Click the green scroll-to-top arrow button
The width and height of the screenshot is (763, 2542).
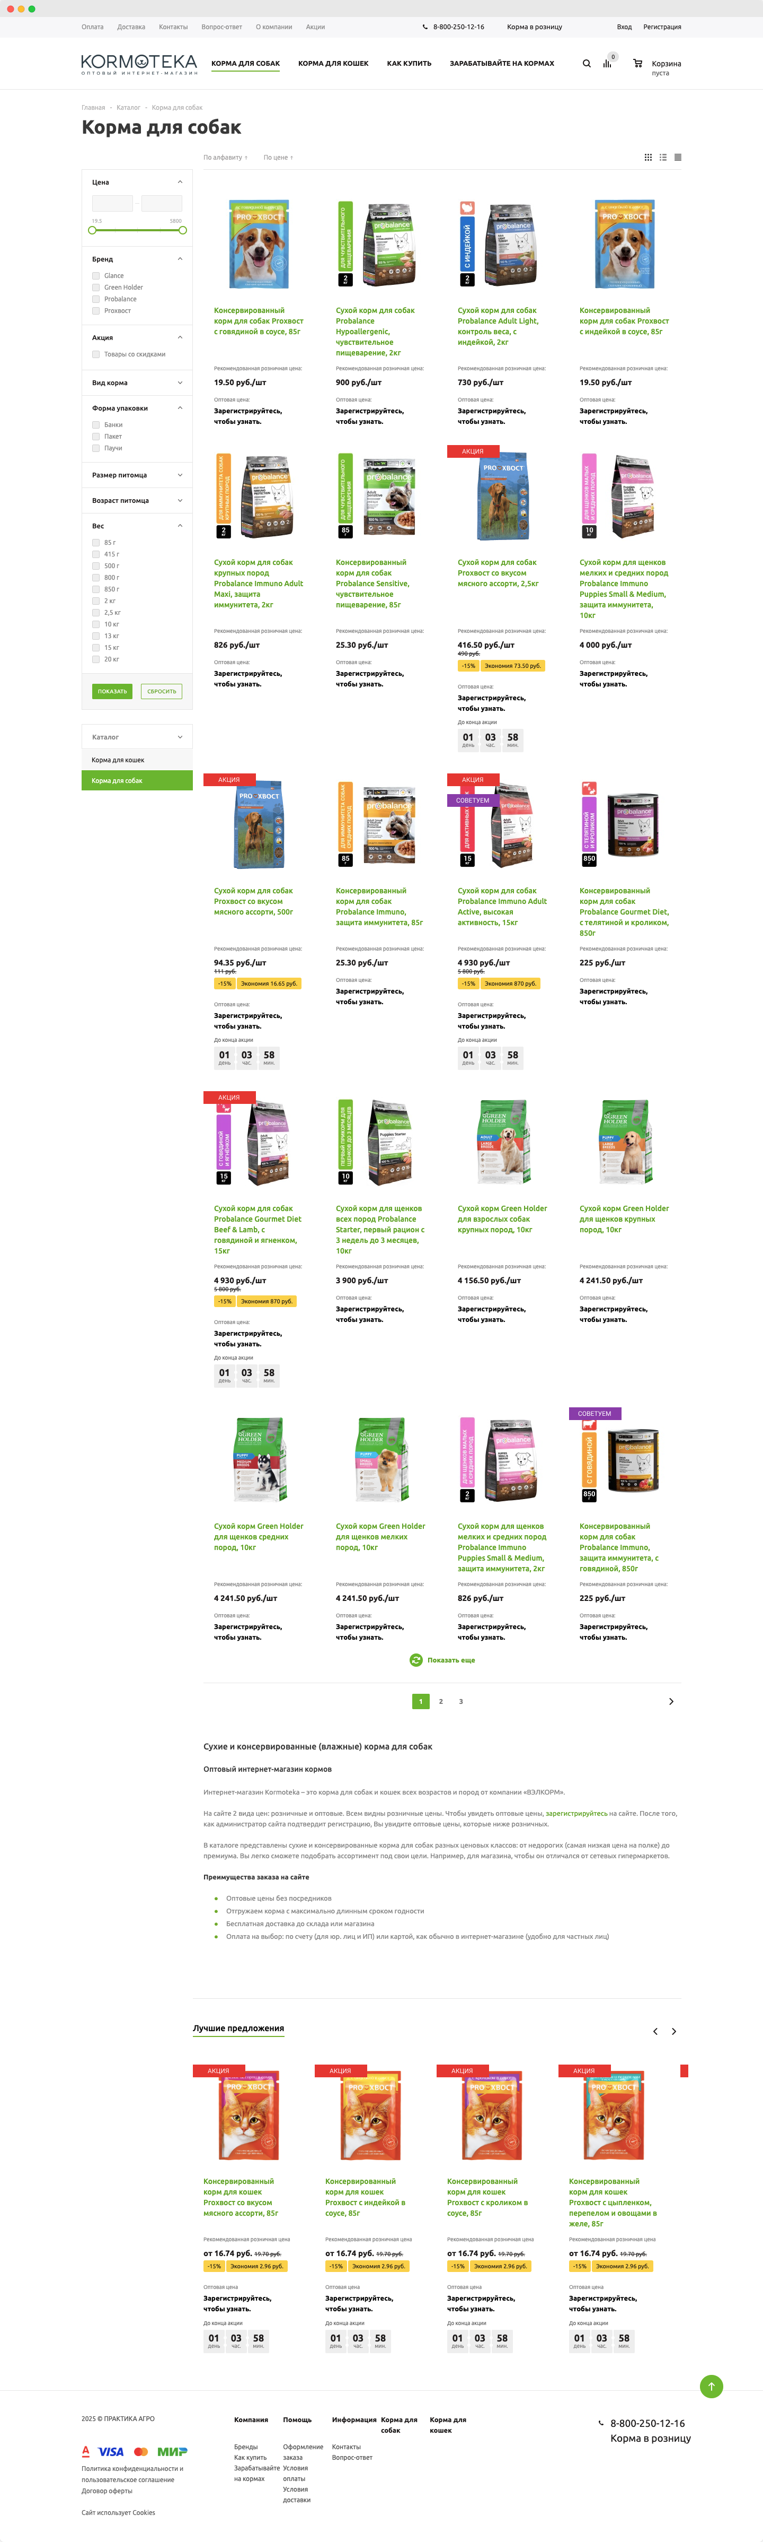click(711, 2385)
